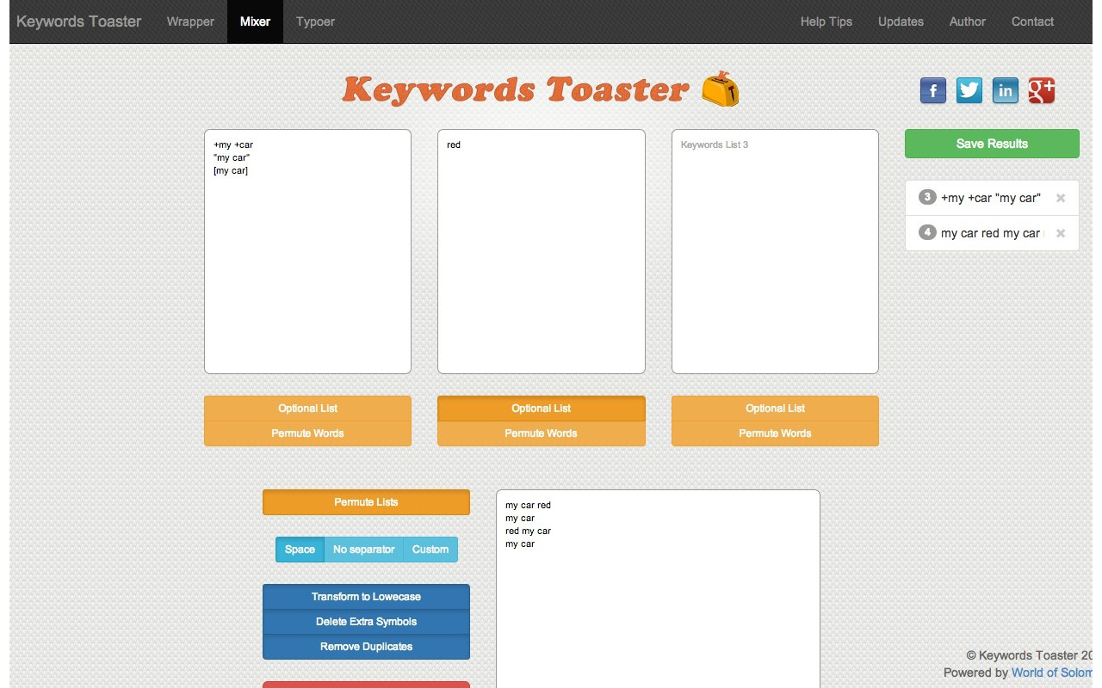Click the numbered badge 3 on saved result

(927, 197)
